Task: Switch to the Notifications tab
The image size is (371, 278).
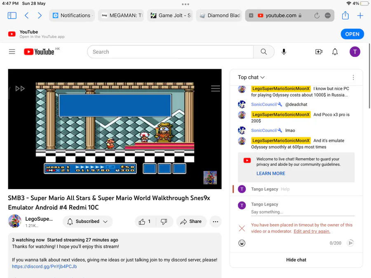Action: point(72,16)
